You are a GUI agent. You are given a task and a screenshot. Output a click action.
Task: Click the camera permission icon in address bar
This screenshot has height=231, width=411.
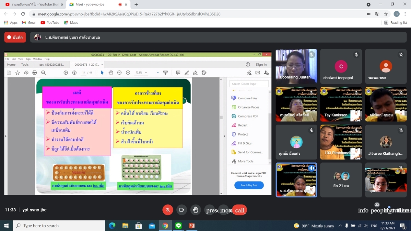click(x=369, y=14)
